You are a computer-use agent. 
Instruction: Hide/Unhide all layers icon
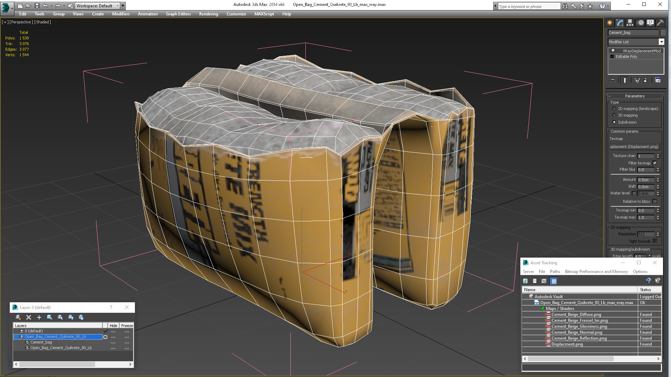71,317
